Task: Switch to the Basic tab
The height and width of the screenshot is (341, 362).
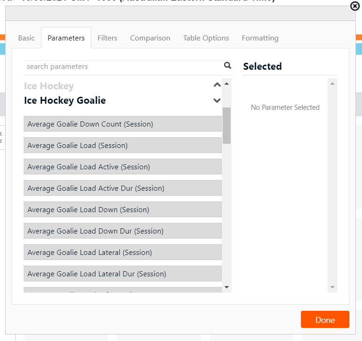Action: [x=26, y=38]
